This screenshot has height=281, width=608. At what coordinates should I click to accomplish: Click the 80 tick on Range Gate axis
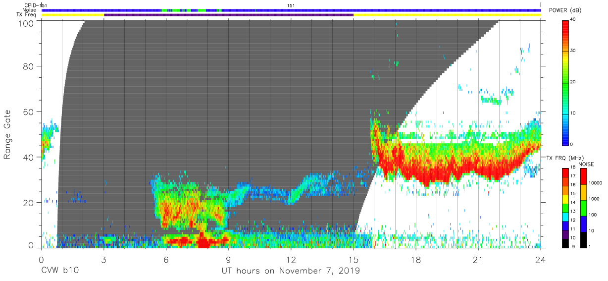click(x=29, y=66)
